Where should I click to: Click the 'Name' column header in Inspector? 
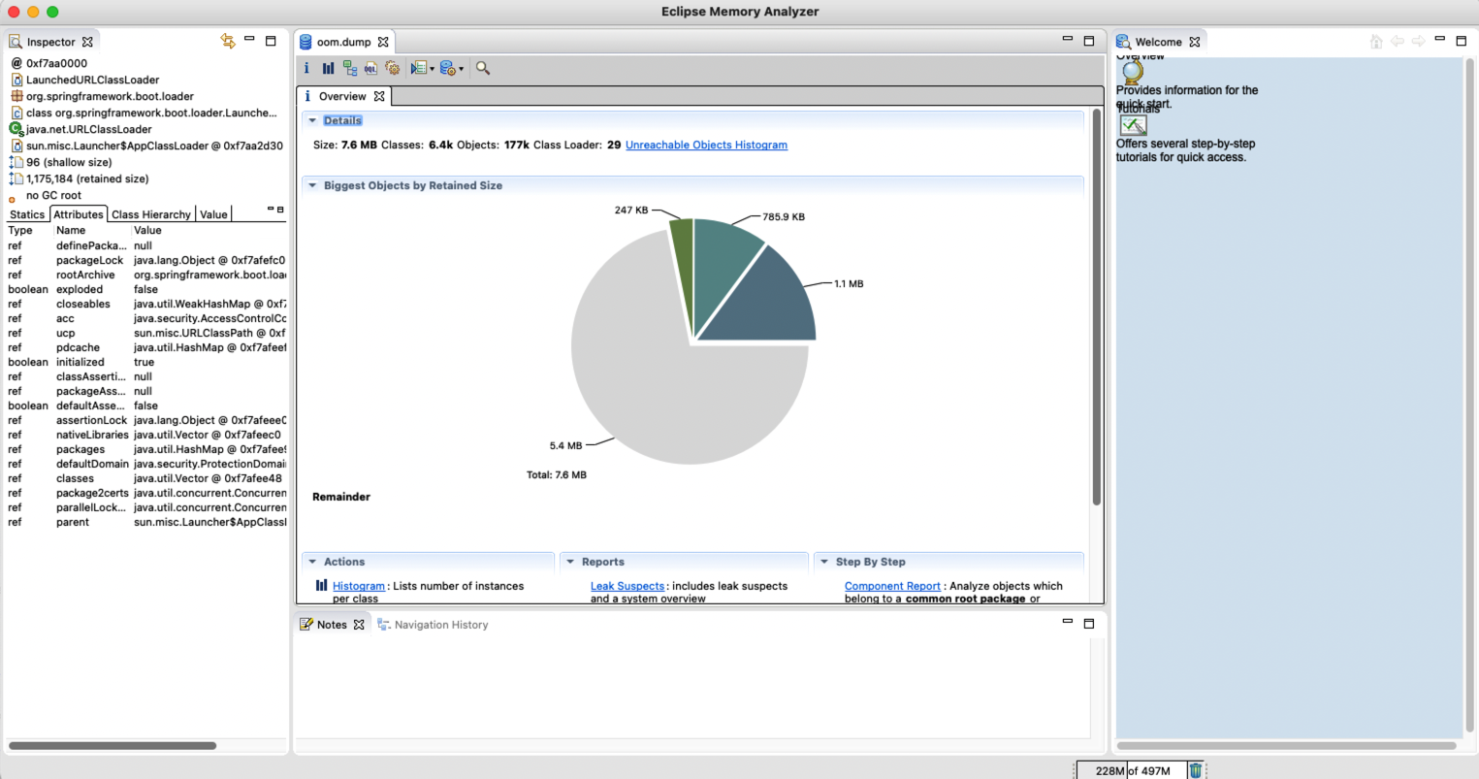pos(71,230)
